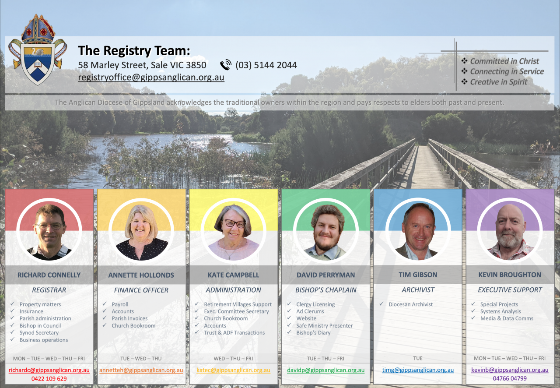560x388 pixels.
Task: Open the kevinb@gippsanglican.org.au email link
Action: [x=510, y=370]
